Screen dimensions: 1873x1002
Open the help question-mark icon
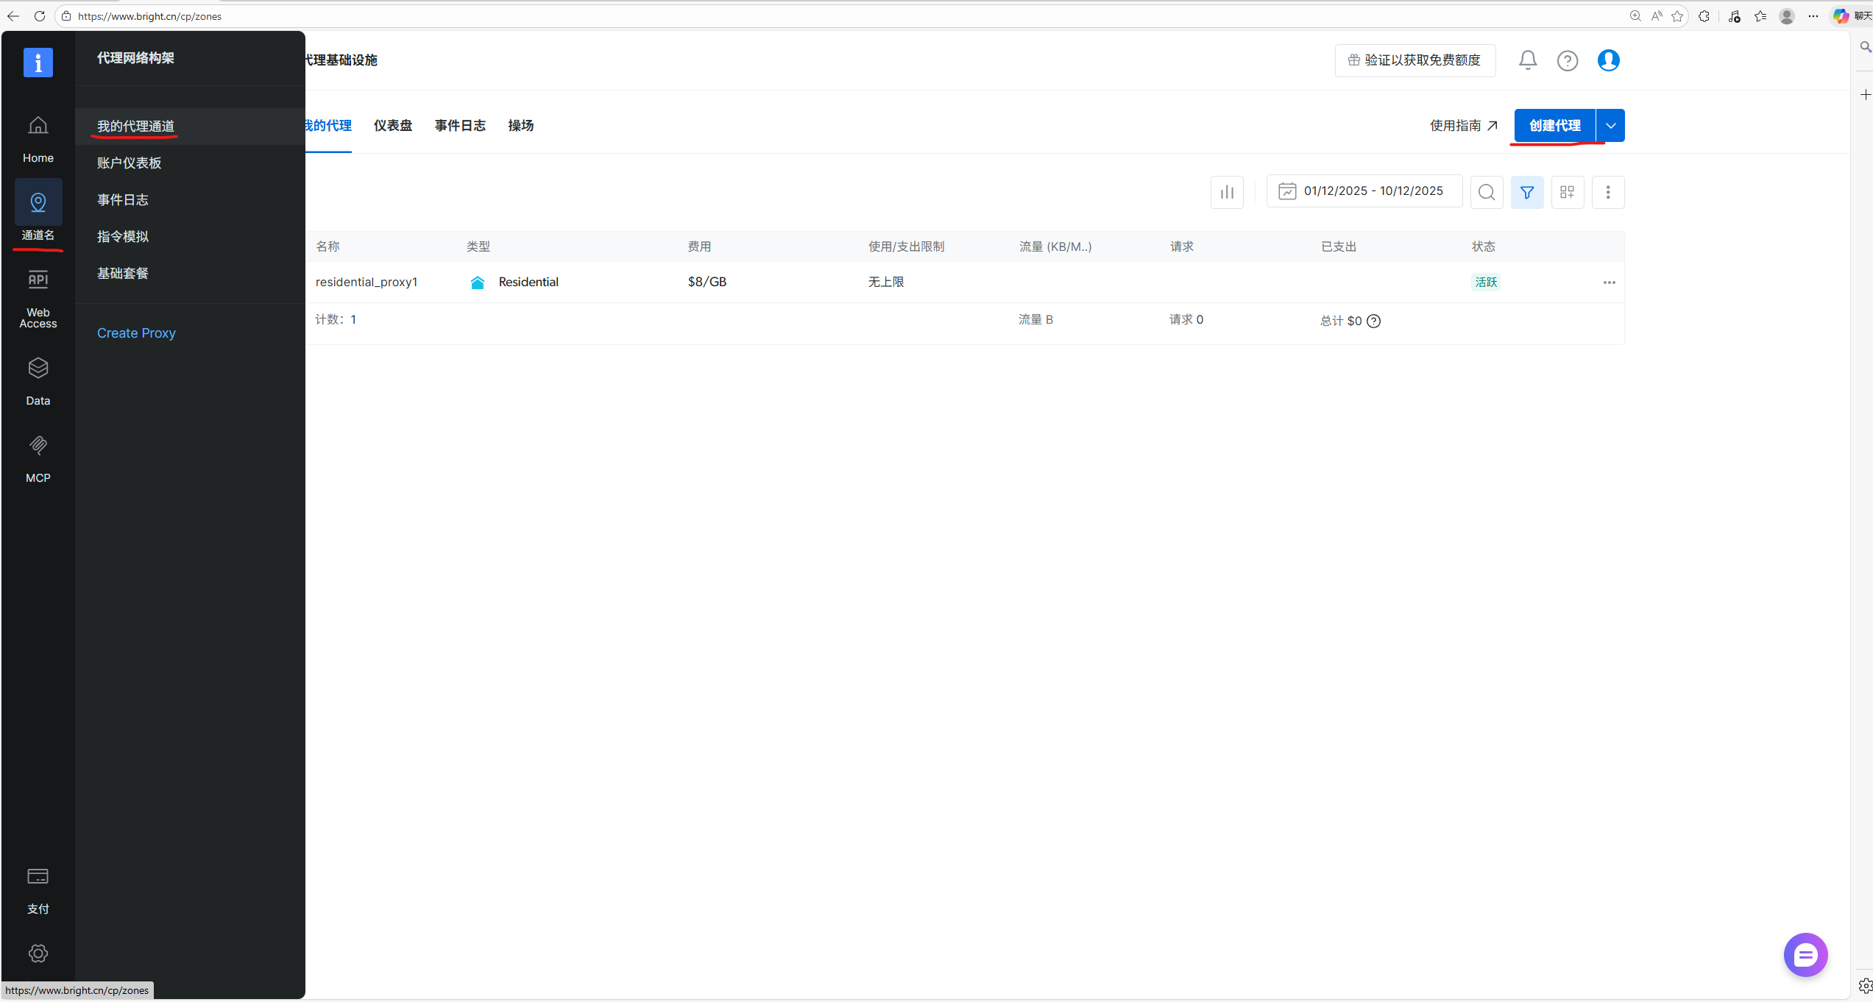click(1567, 60)
